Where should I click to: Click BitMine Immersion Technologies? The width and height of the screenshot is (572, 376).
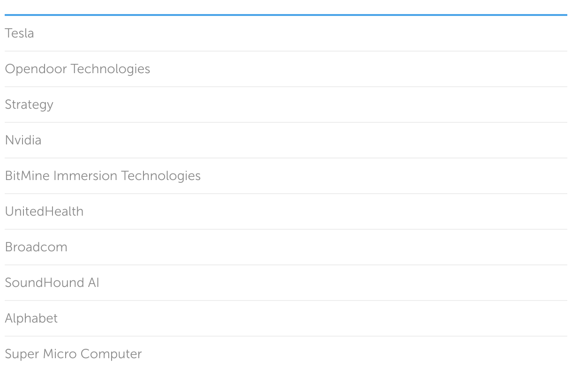[103, 176]
